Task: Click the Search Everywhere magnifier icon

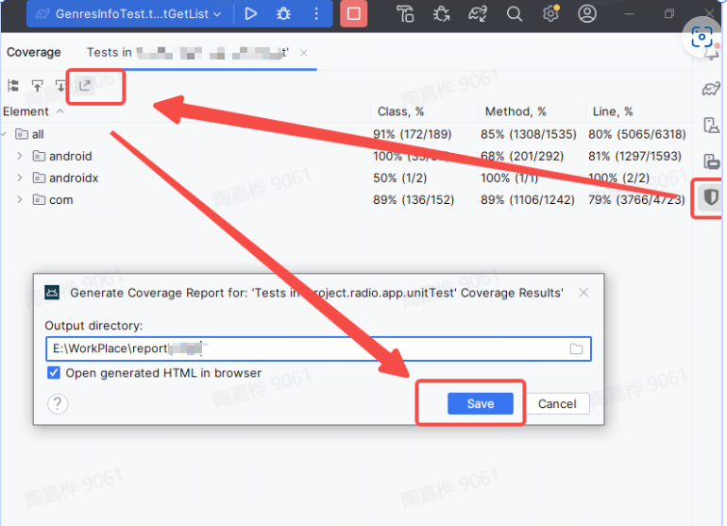Action: [x=515, y=14]
